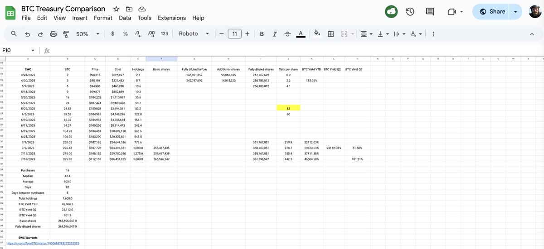
Task: Open more toolbar options three dots
Action: pos(433,34)
